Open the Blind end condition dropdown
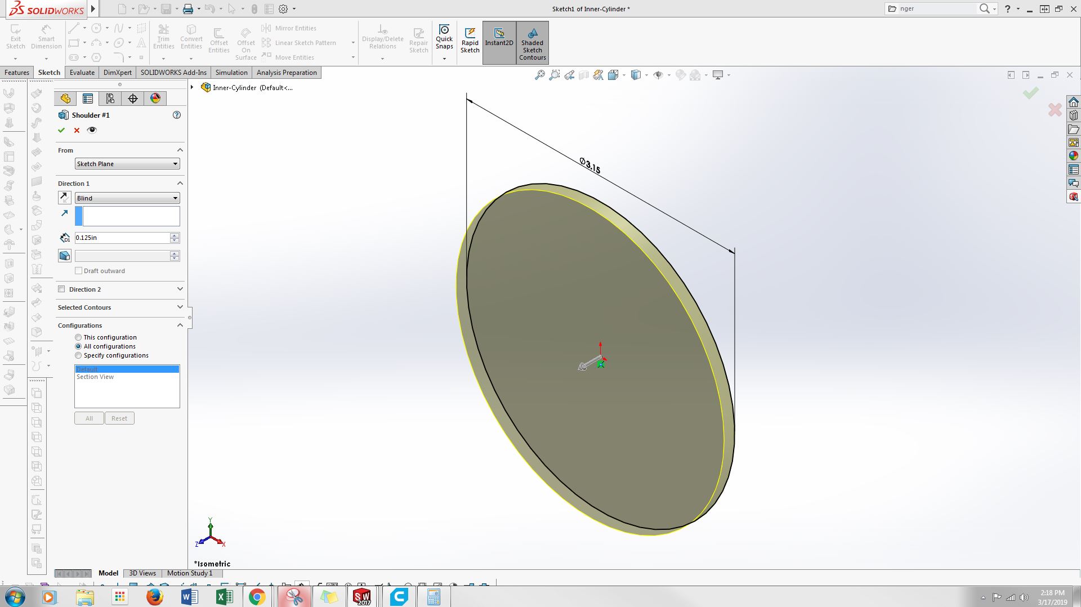The image size is (1081, 607). 127,198
